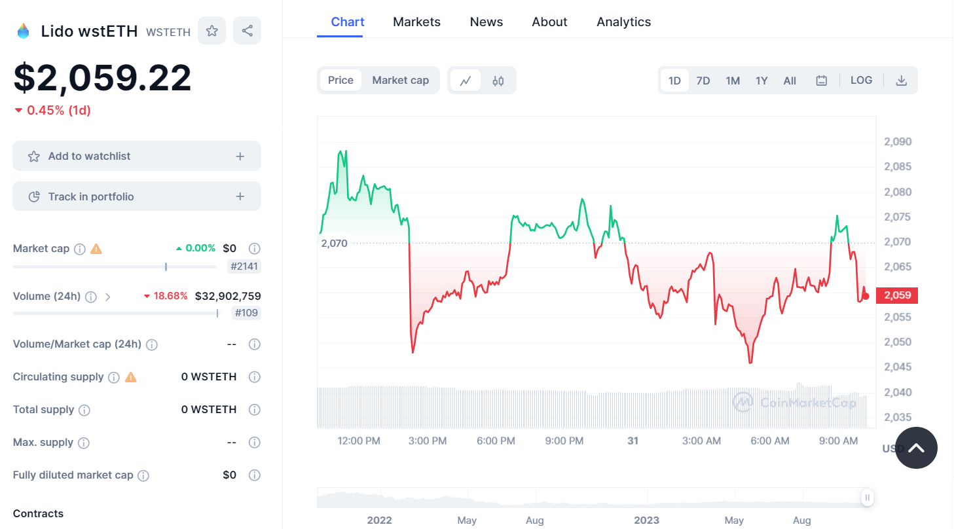Select the line chart view icon
The width and height of the screenshot is (954, 529).
(x=466, y=81)
